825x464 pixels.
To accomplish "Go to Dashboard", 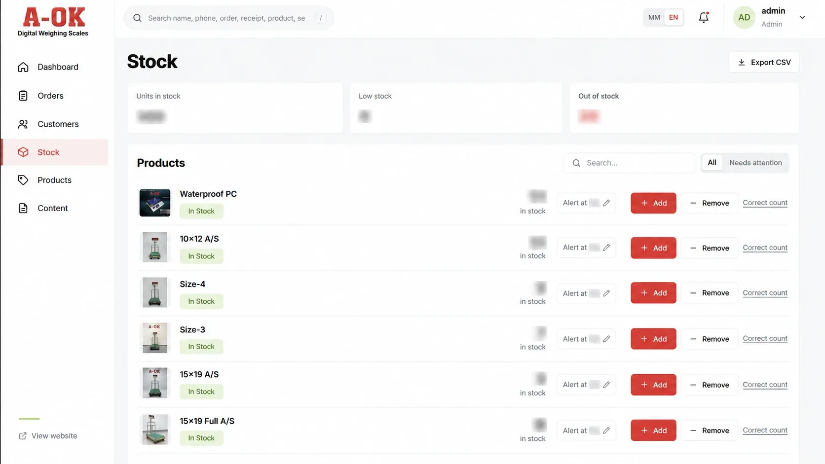I will (55, 67).
